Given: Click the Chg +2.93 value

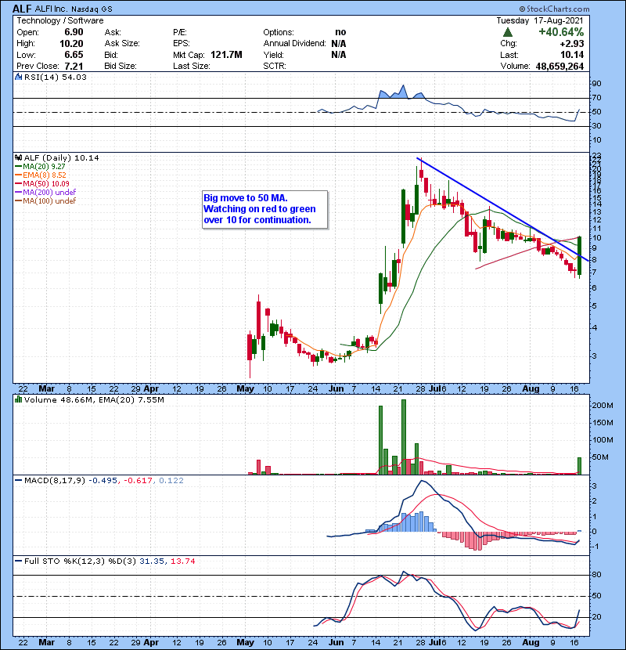Looking at the screenshot, I should tap(572, 44).
